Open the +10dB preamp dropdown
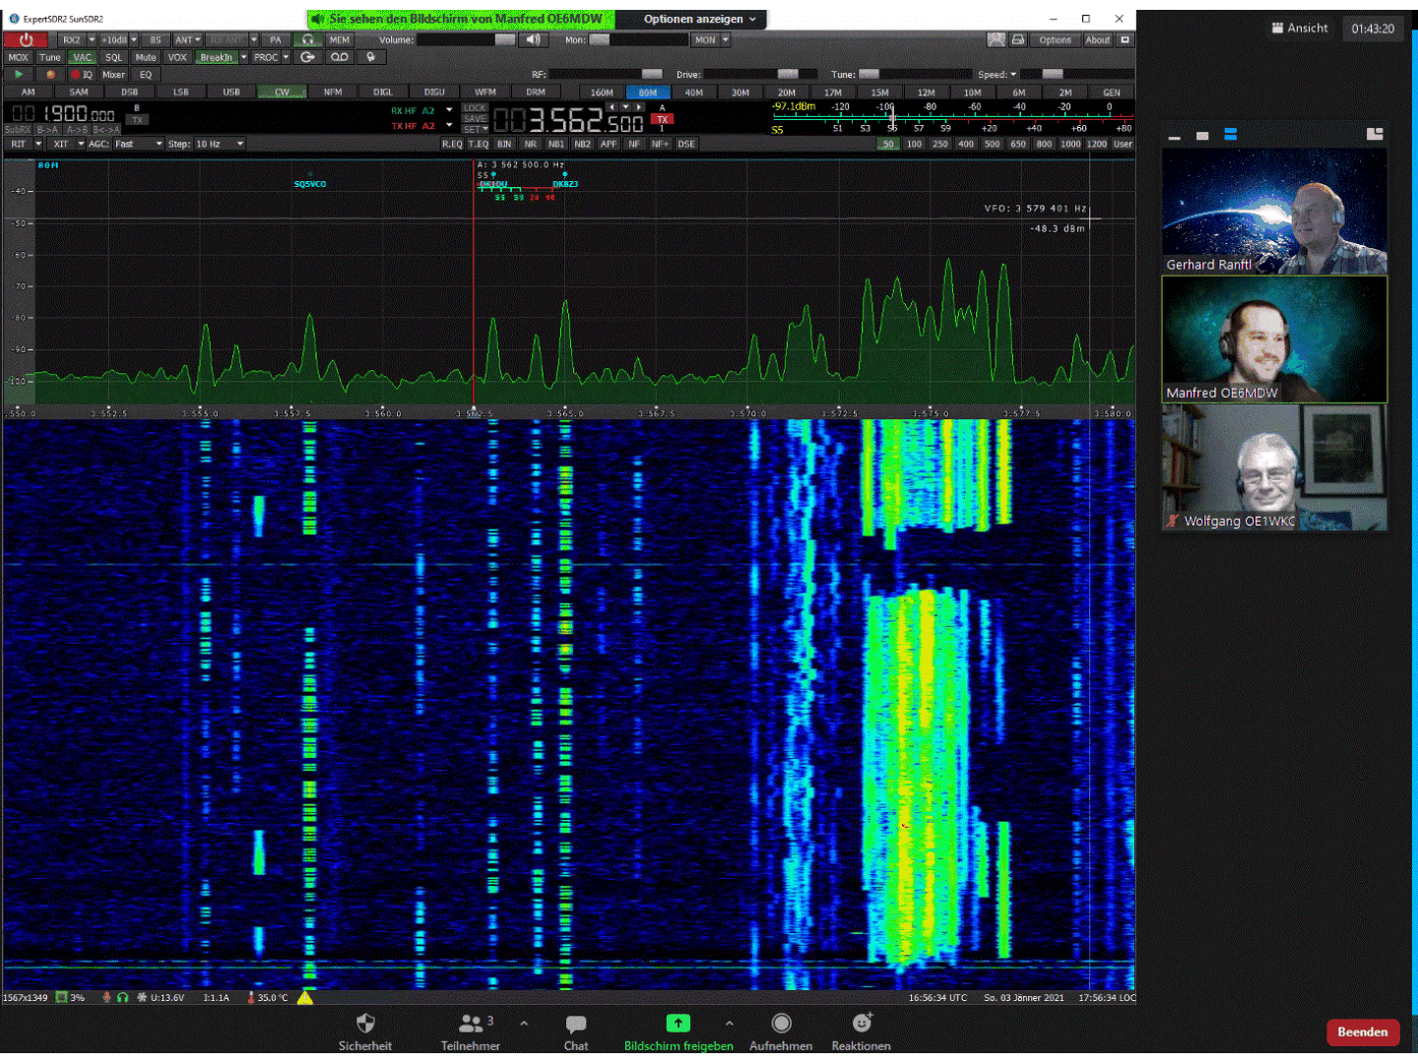Viewport: 1418px width, 1063px height. tap(135, 39)
